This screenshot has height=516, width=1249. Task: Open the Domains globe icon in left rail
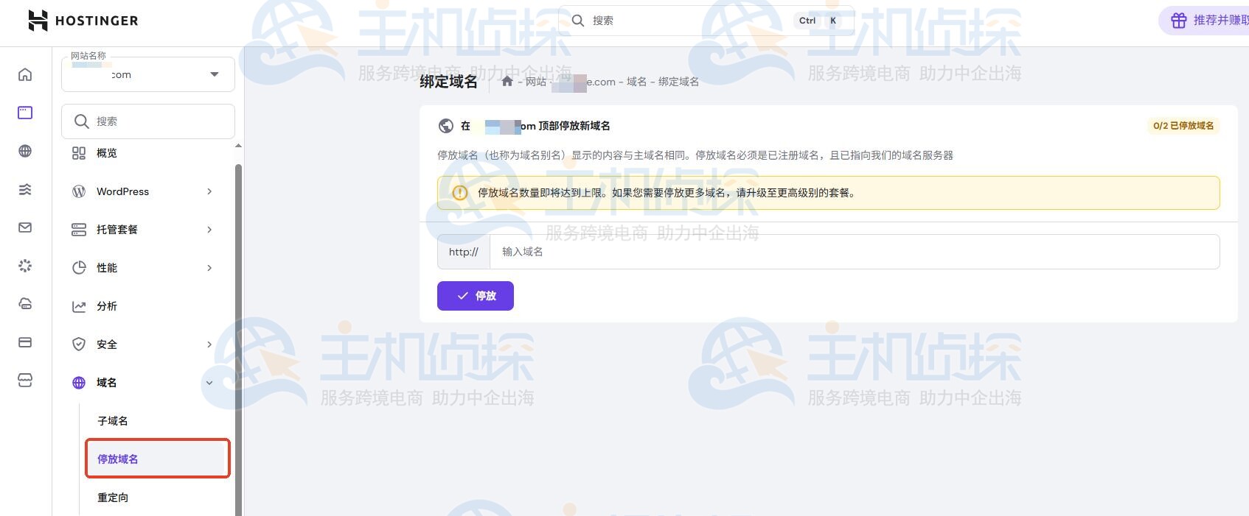pyautogui.click(x=25, y=151)
